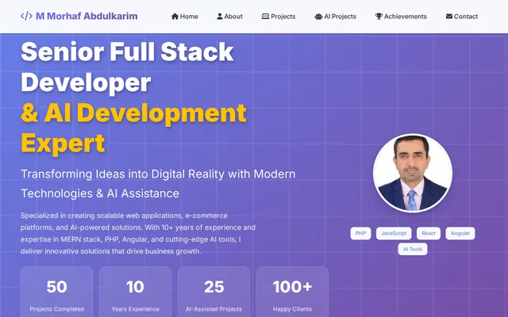Select the AI Tools skill tag
The width and height of the screenshot is (508, 317).
click(413, 249)
